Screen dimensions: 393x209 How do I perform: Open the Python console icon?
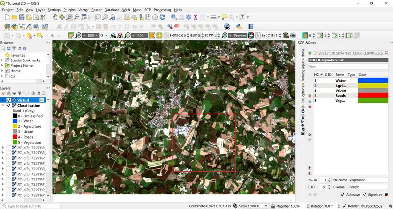238,27
